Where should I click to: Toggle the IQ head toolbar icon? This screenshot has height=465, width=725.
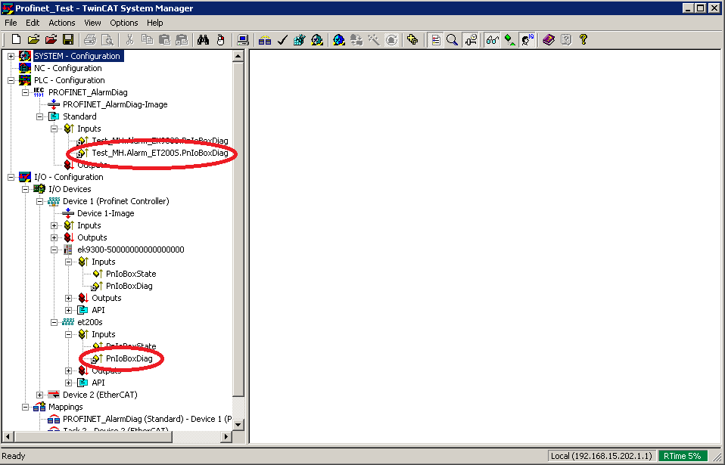click(x=527, y=40)
